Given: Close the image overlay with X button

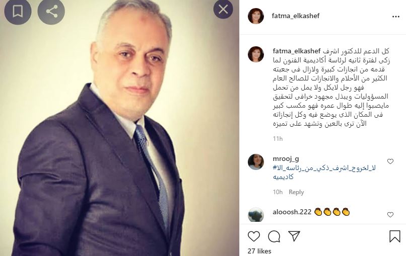Looking at the screenshot, I should [223, 10].
